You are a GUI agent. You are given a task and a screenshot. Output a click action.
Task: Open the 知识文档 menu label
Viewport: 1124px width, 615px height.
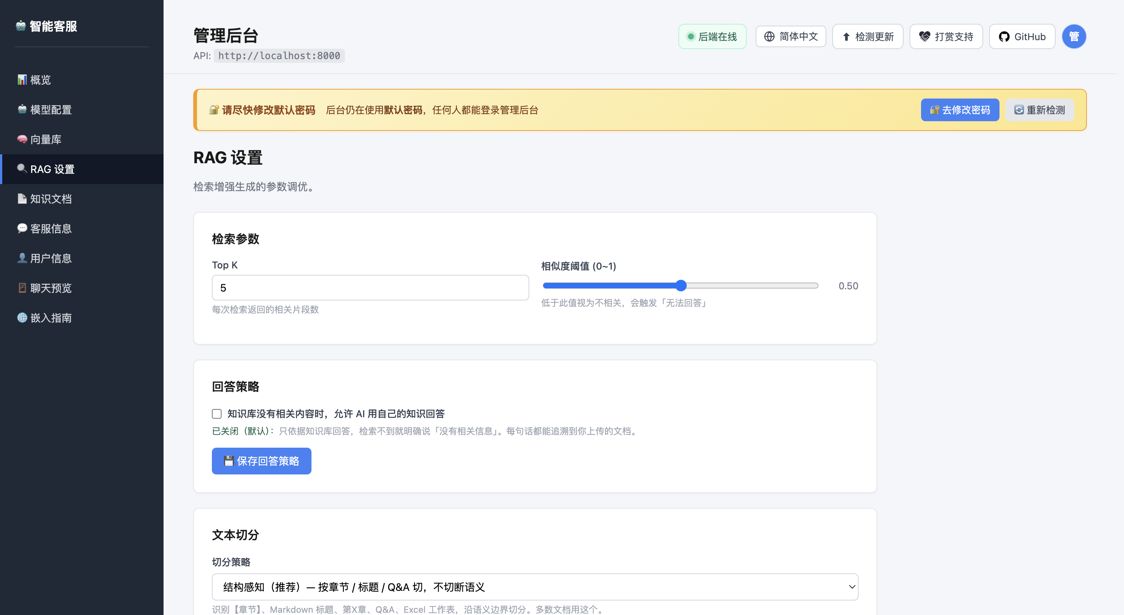coord(51,199)
